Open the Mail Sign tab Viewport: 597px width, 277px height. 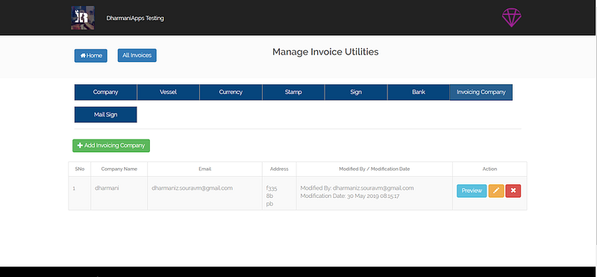[105, 115]
